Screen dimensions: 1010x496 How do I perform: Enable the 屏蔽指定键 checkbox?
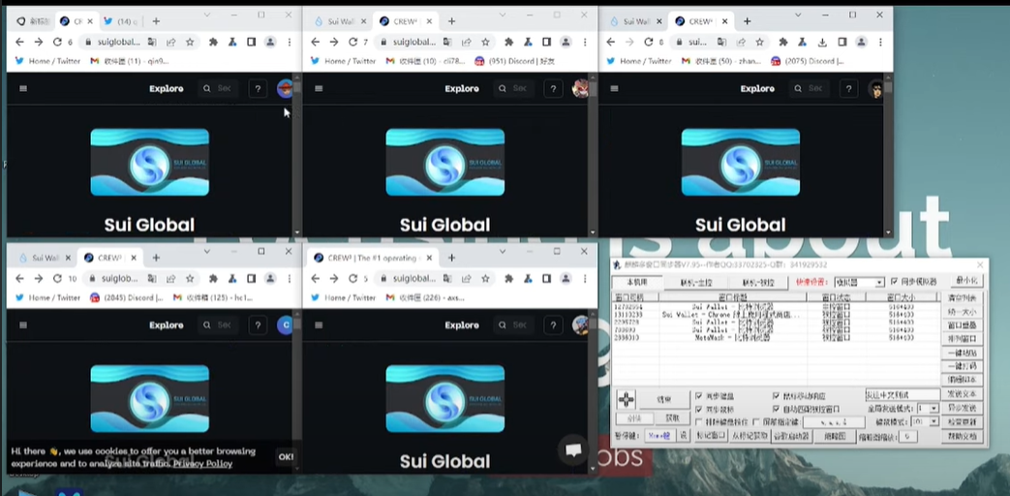(756, 422)
